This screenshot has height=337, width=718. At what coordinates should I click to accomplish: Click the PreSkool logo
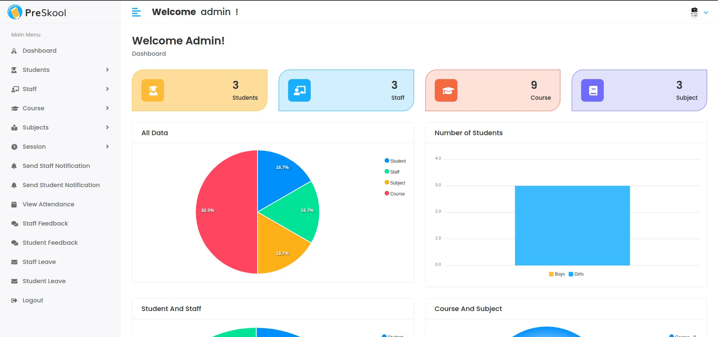pyautogui.click(x=37, y=12)
